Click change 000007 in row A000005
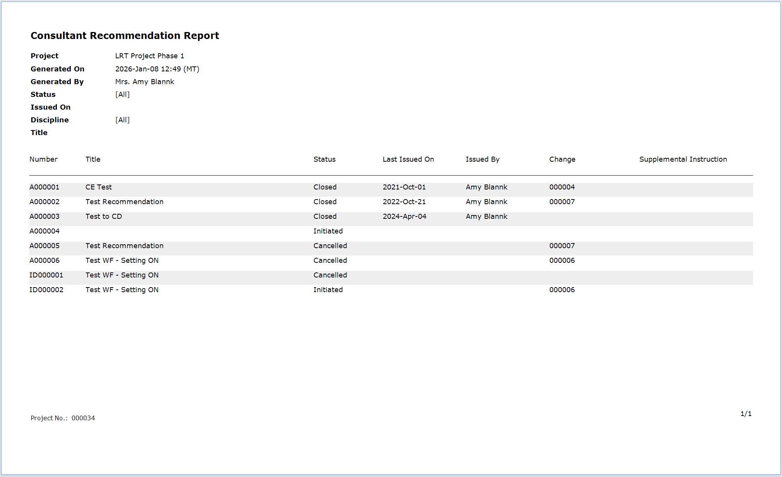 point(562,246)
